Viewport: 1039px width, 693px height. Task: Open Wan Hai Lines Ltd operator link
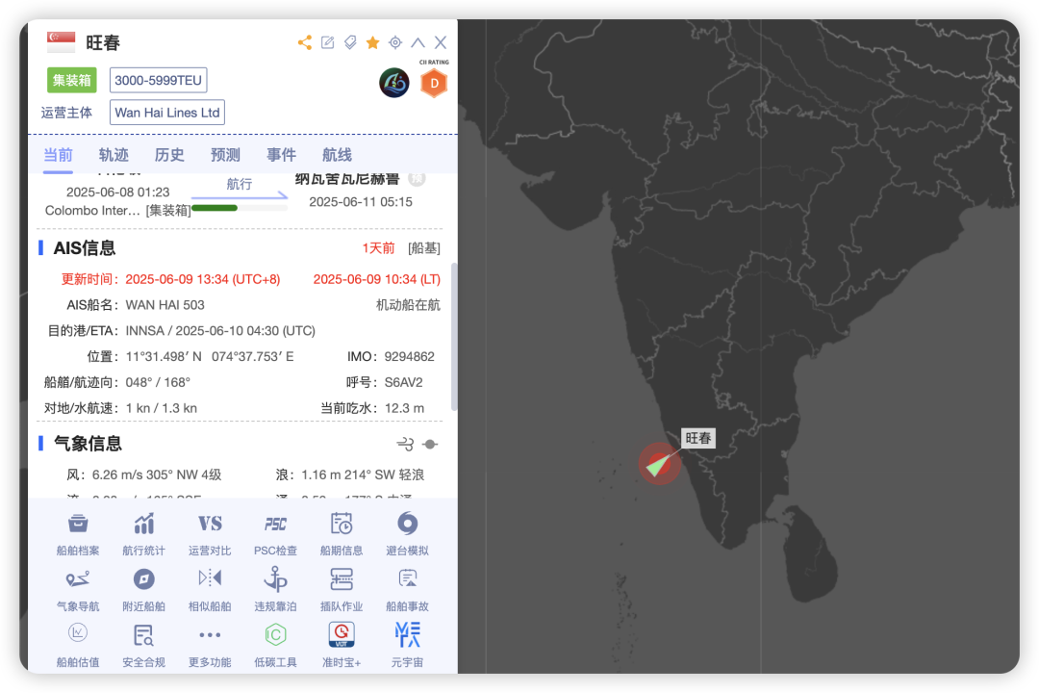pos(167,113)
